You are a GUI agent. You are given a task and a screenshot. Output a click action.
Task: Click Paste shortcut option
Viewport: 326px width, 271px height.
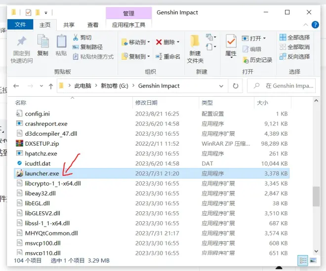(93, 57)
